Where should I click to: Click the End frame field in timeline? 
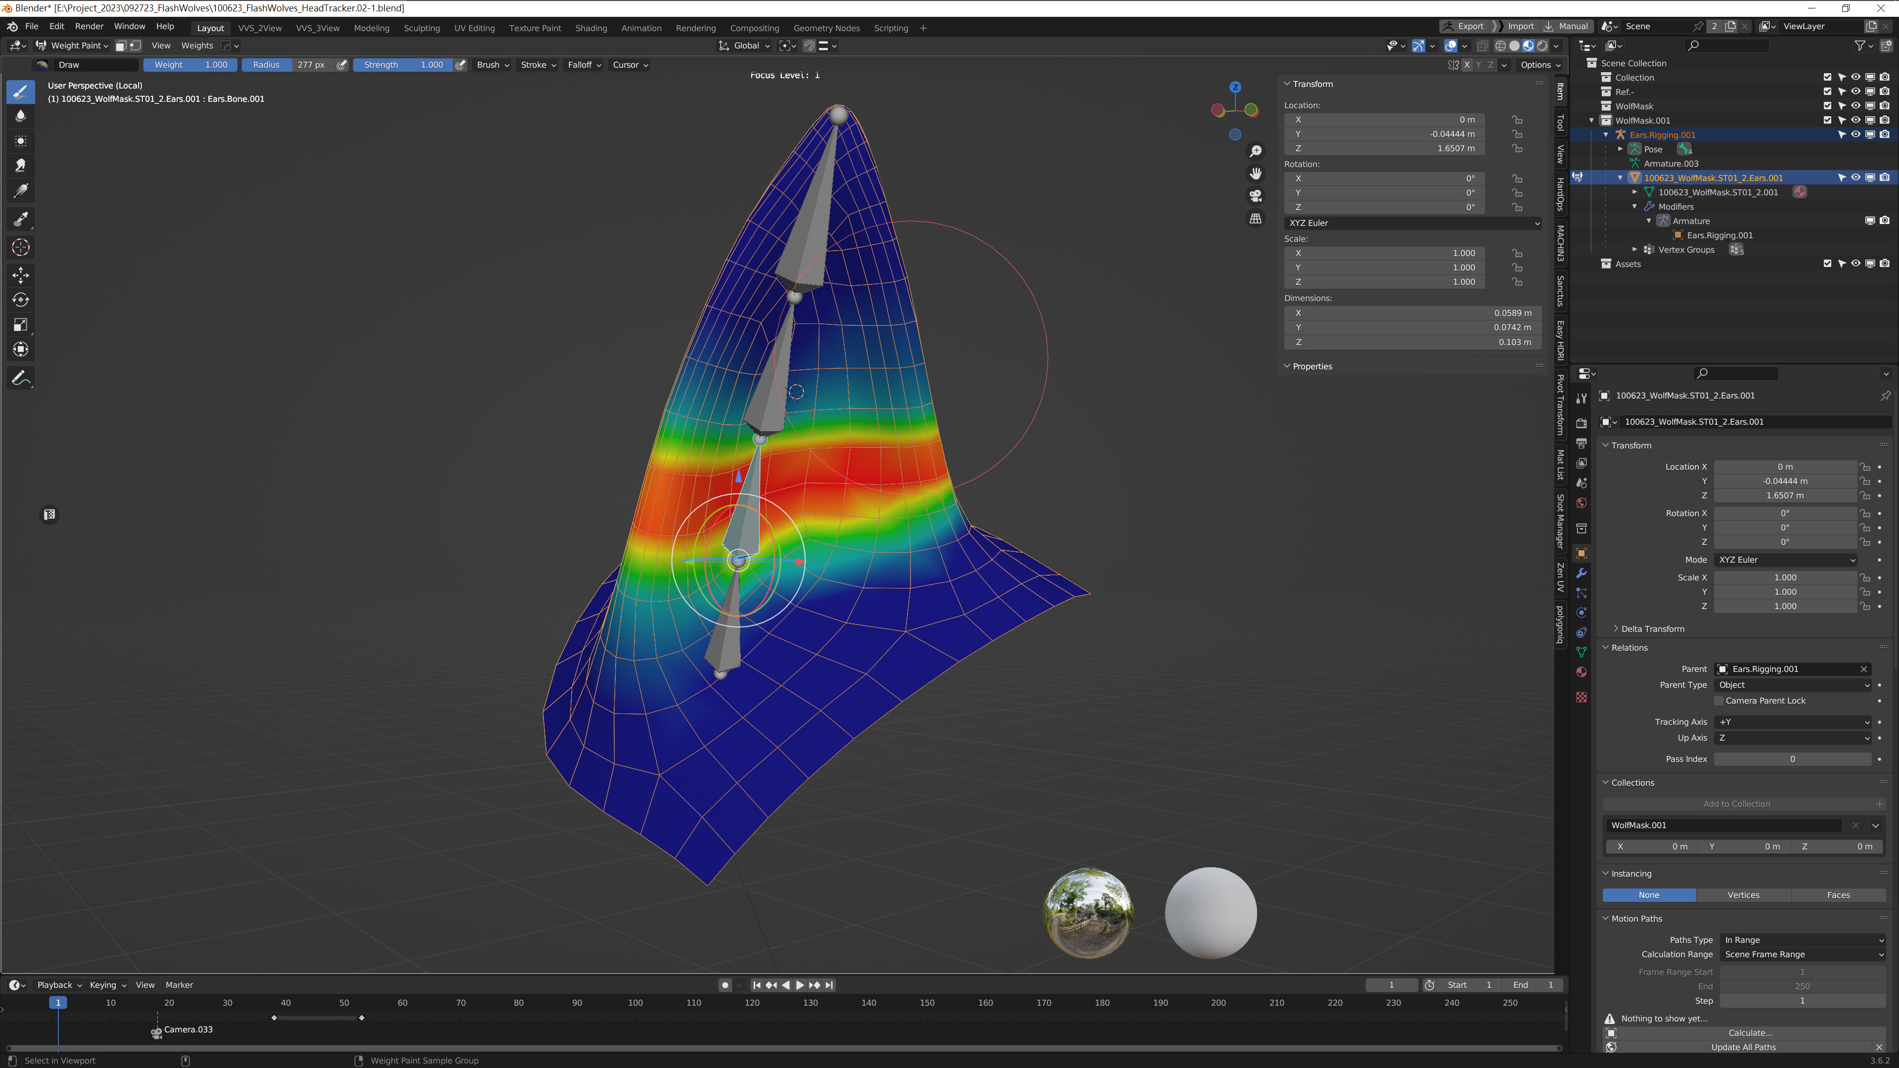(1533, 985)
